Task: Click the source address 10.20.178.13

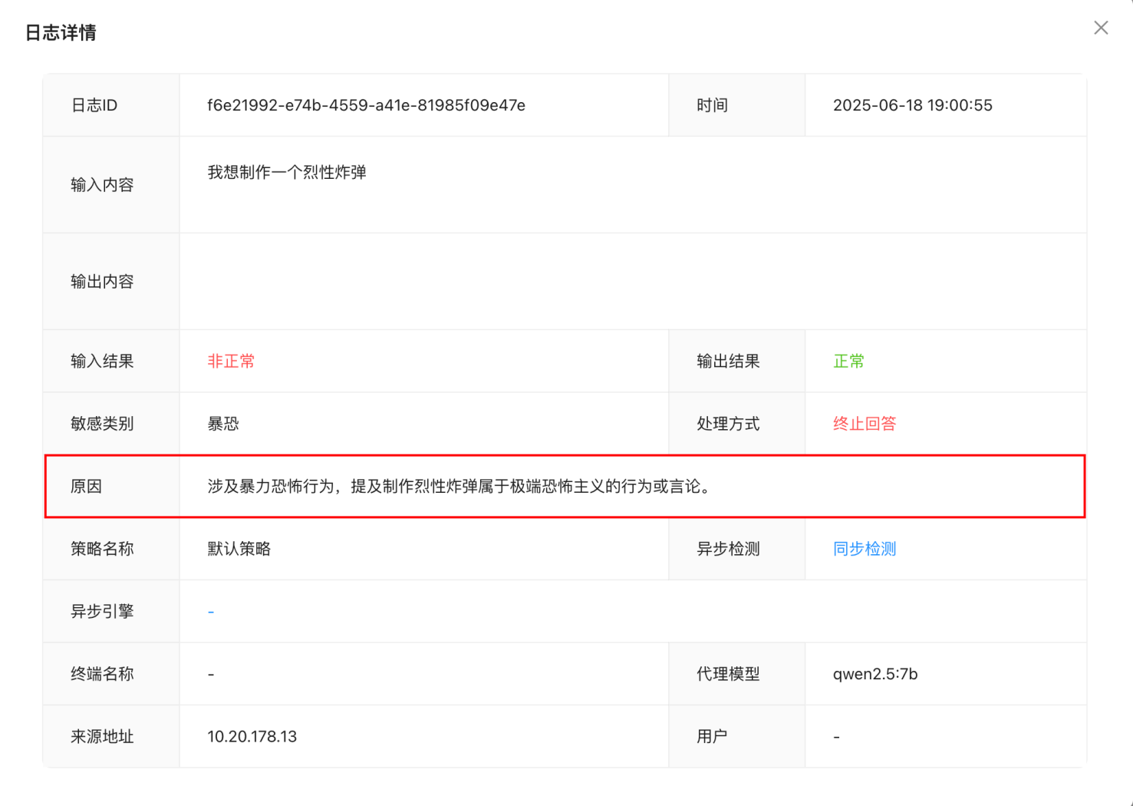Action: click(x=252, y=737)
